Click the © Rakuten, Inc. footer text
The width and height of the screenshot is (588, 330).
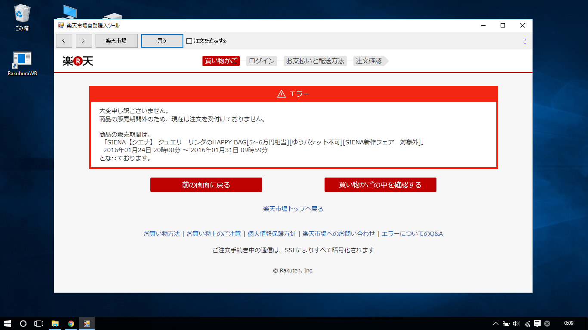(294, 271)
